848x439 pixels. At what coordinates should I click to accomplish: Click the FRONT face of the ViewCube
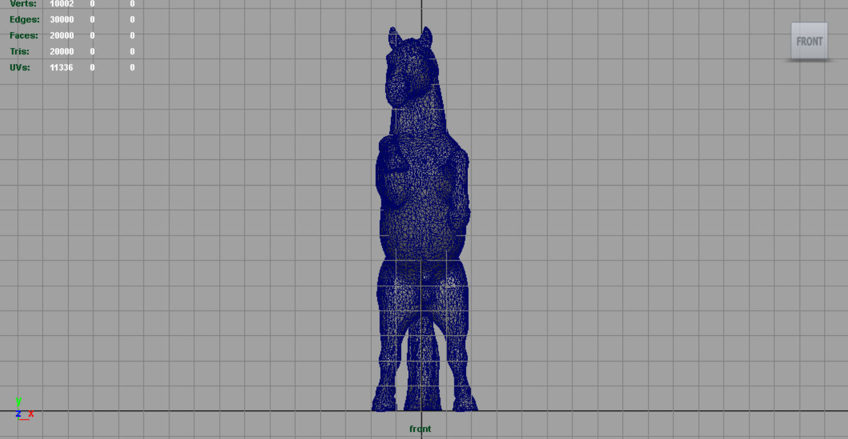click(x=809, y=41)
